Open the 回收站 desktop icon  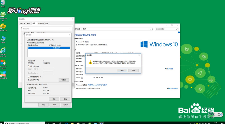[x=3, y=4]
